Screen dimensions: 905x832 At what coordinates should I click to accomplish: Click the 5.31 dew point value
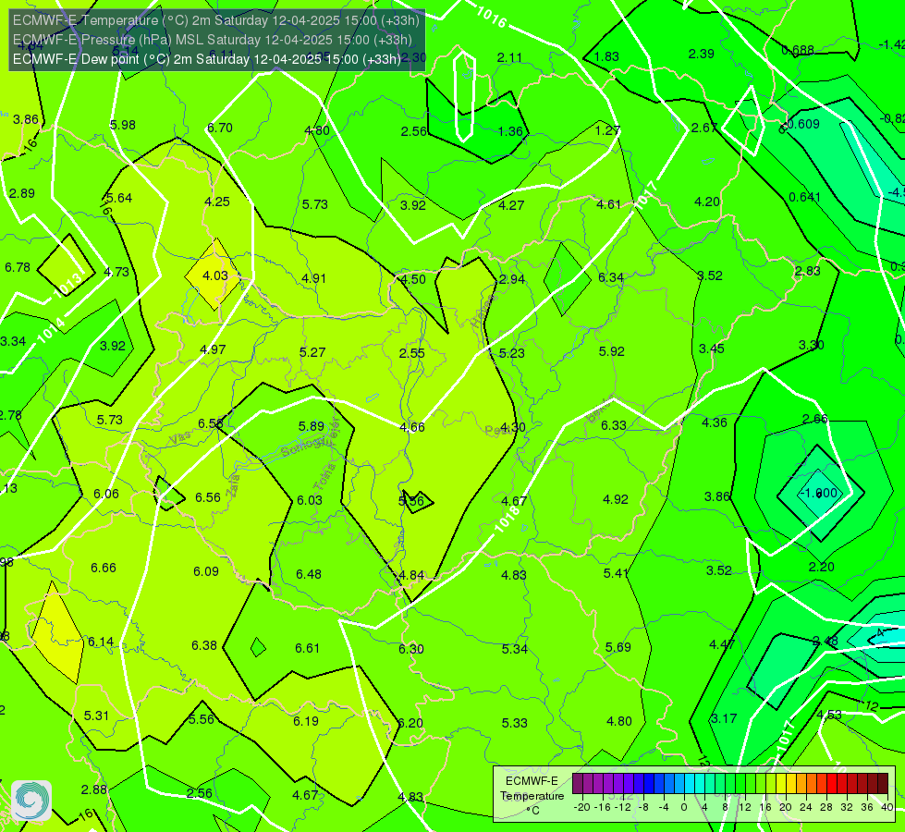(96, 716)
